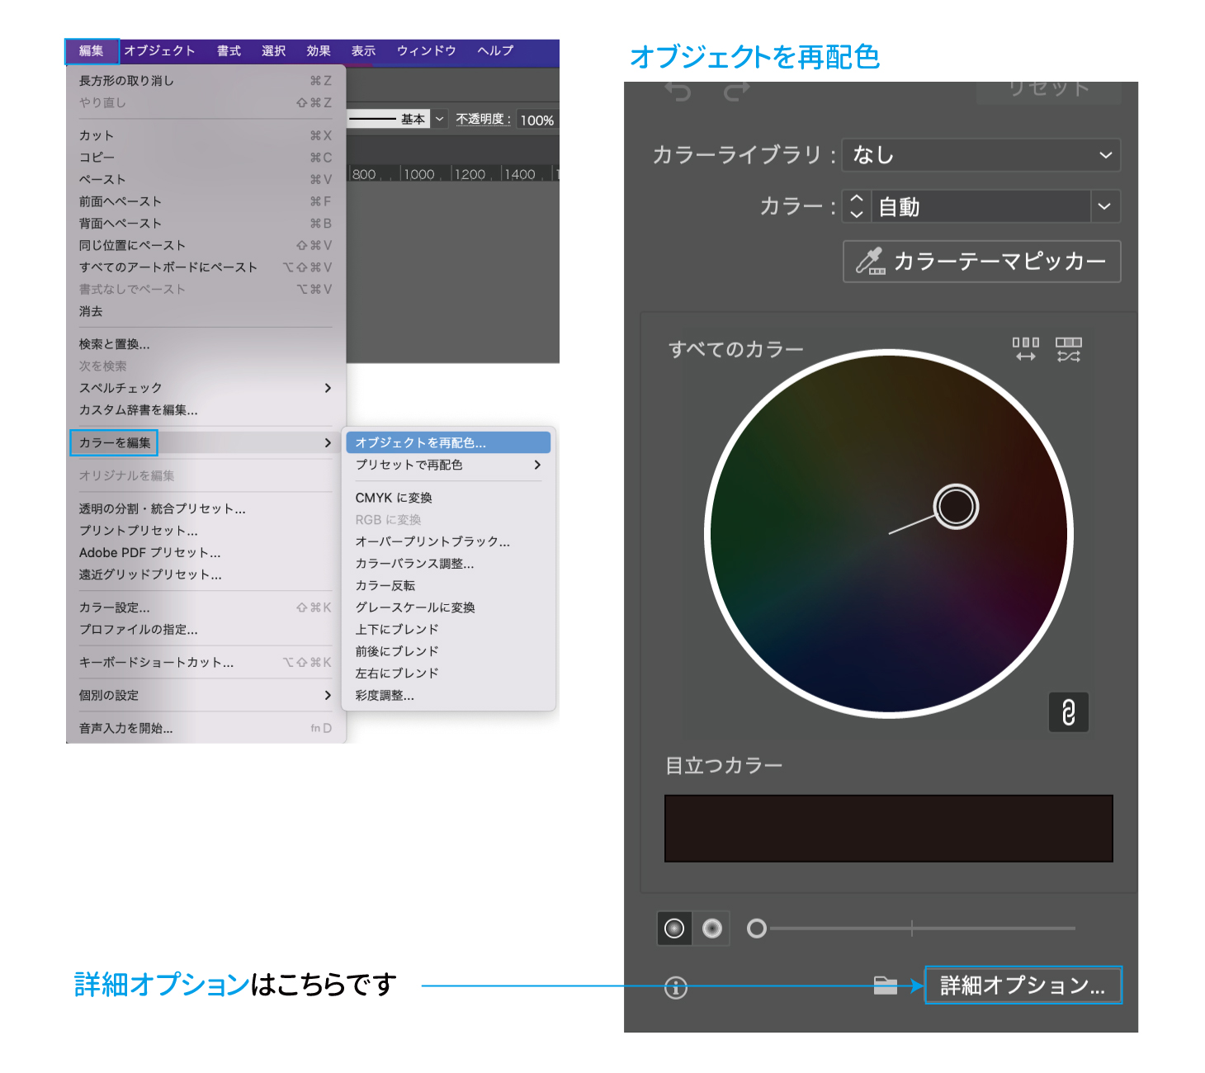This screenshot has width=1205, height=1073.
Task: Choose 消去 in the edit menu
Action: tap(206, 311)
